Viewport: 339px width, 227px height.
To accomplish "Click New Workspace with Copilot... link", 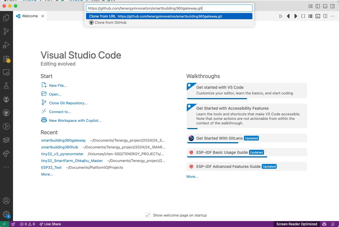I will (75, 120).
